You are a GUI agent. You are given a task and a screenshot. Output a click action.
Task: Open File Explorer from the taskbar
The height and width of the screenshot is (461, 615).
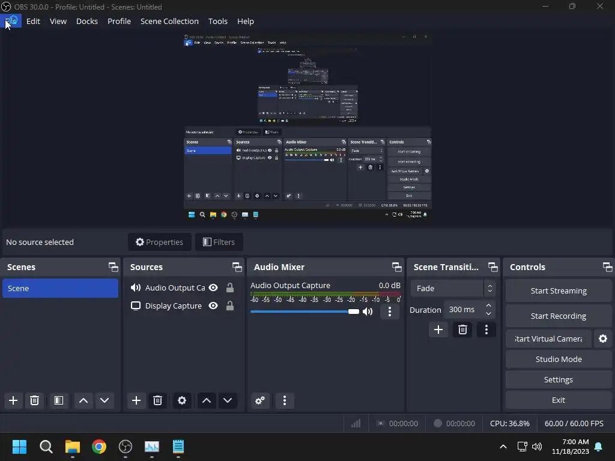(73, 447)
